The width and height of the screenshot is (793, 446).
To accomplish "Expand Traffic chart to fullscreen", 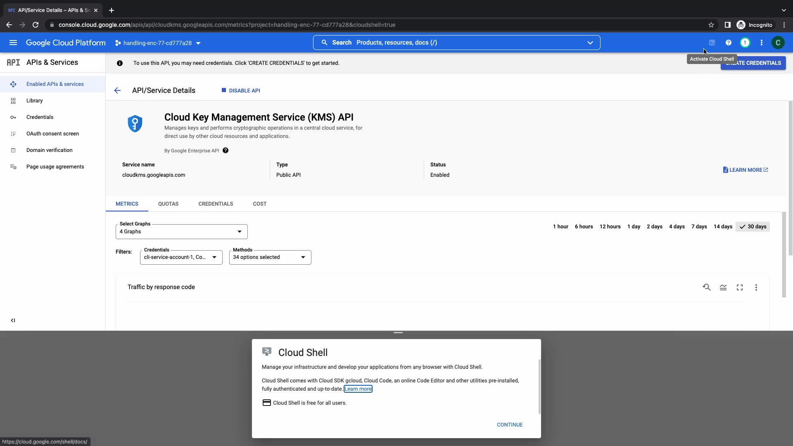I will pyautogui.click(x=740, y=287).
